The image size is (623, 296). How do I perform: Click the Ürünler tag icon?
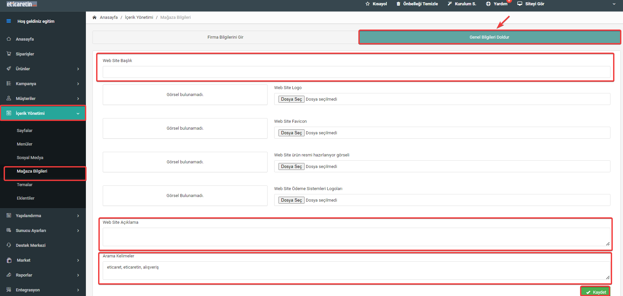(x=9, y=69)
